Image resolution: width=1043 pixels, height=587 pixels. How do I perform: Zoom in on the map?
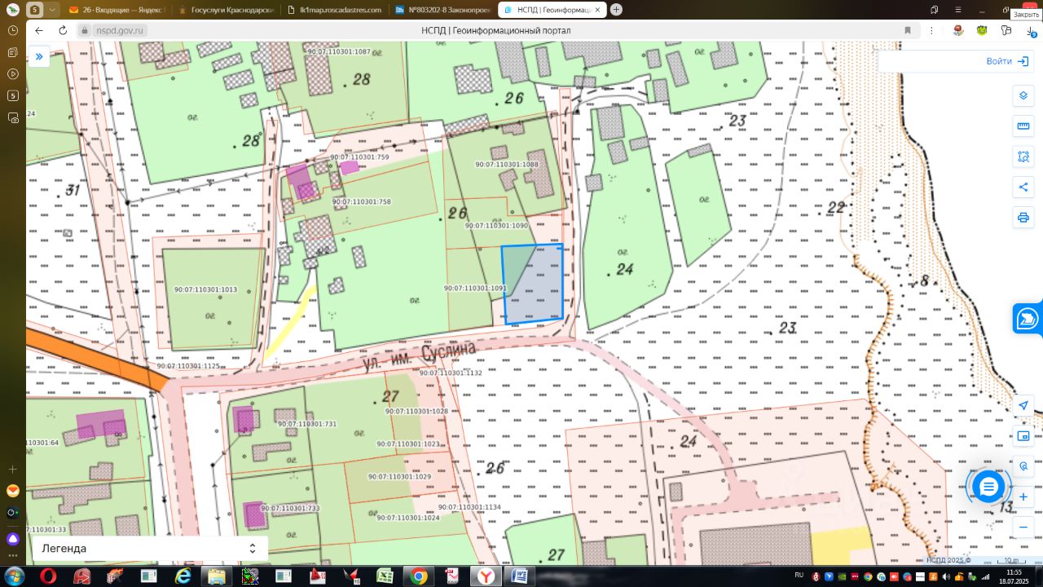1023,497
